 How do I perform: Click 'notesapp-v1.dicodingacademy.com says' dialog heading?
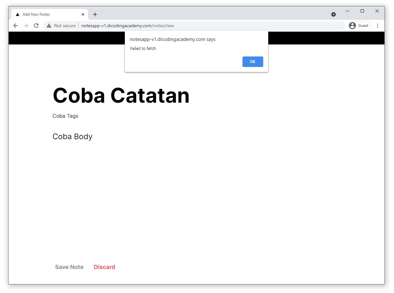click(173, 39)
